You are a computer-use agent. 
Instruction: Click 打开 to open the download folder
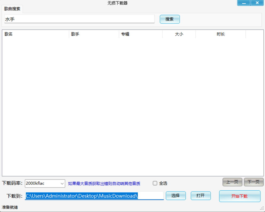coord(200,195)
